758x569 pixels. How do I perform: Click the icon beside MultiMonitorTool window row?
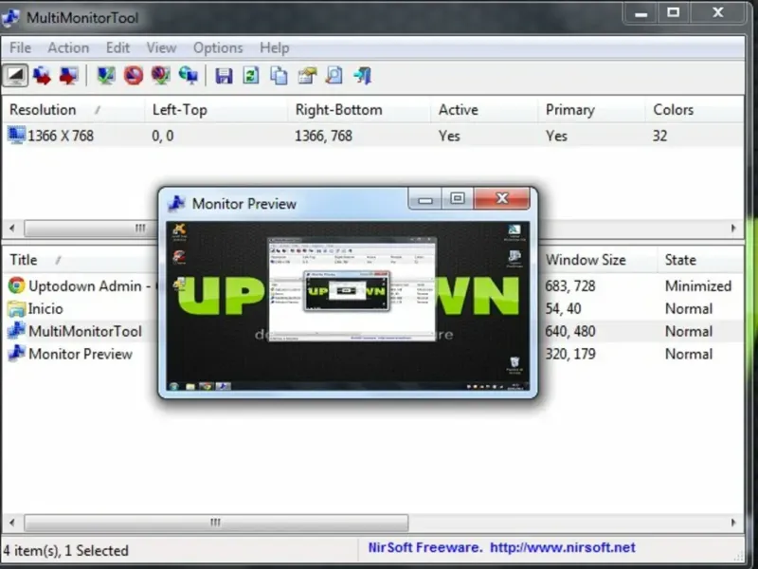point(16,331)
